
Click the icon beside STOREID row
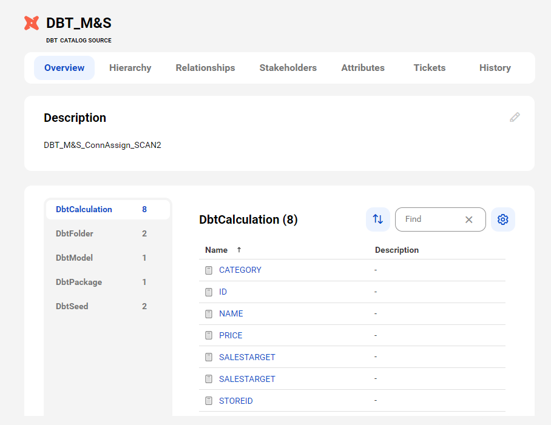click(209, 401)
